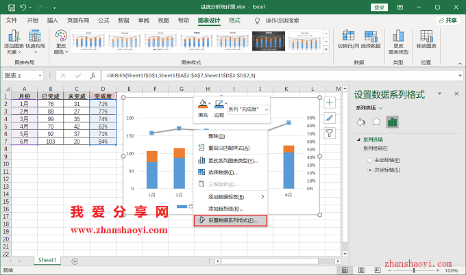Image resolution: width=466 pixels, height=275 pixels.
Task: Switch to Normal view status bar icon
Action: (345, 270)
